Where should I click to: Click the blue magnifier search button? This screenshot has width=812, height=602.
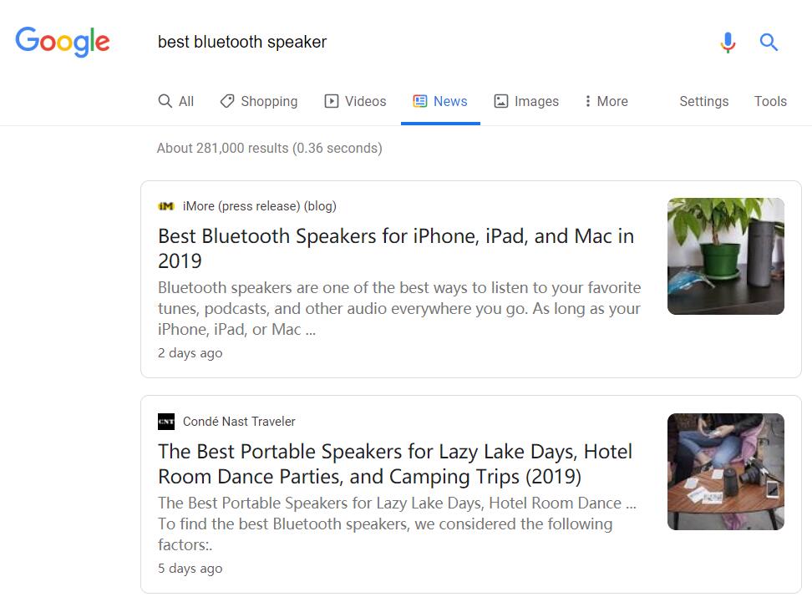click(769, 42)
